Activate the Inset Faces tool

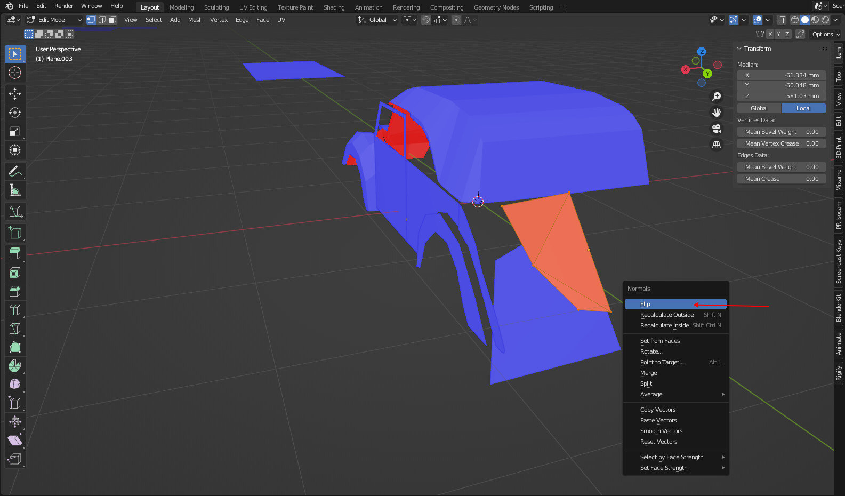pos(15,273)
